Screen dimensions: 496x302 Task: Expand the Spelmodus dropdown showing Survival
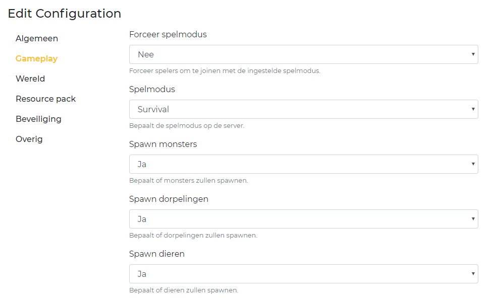click(303, 109)
